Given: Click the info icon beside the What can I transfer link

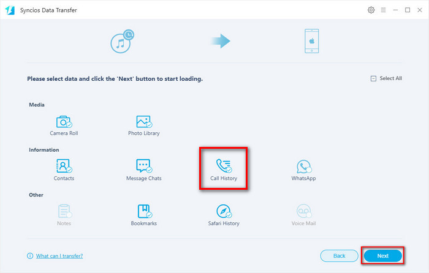Looking at the screenshot, I should tap(30, 256).
